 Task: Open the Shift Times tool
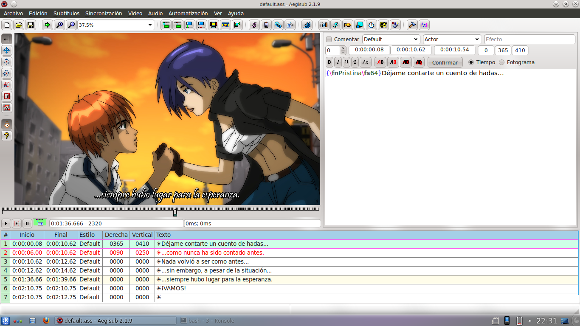(x=324, y=25)
